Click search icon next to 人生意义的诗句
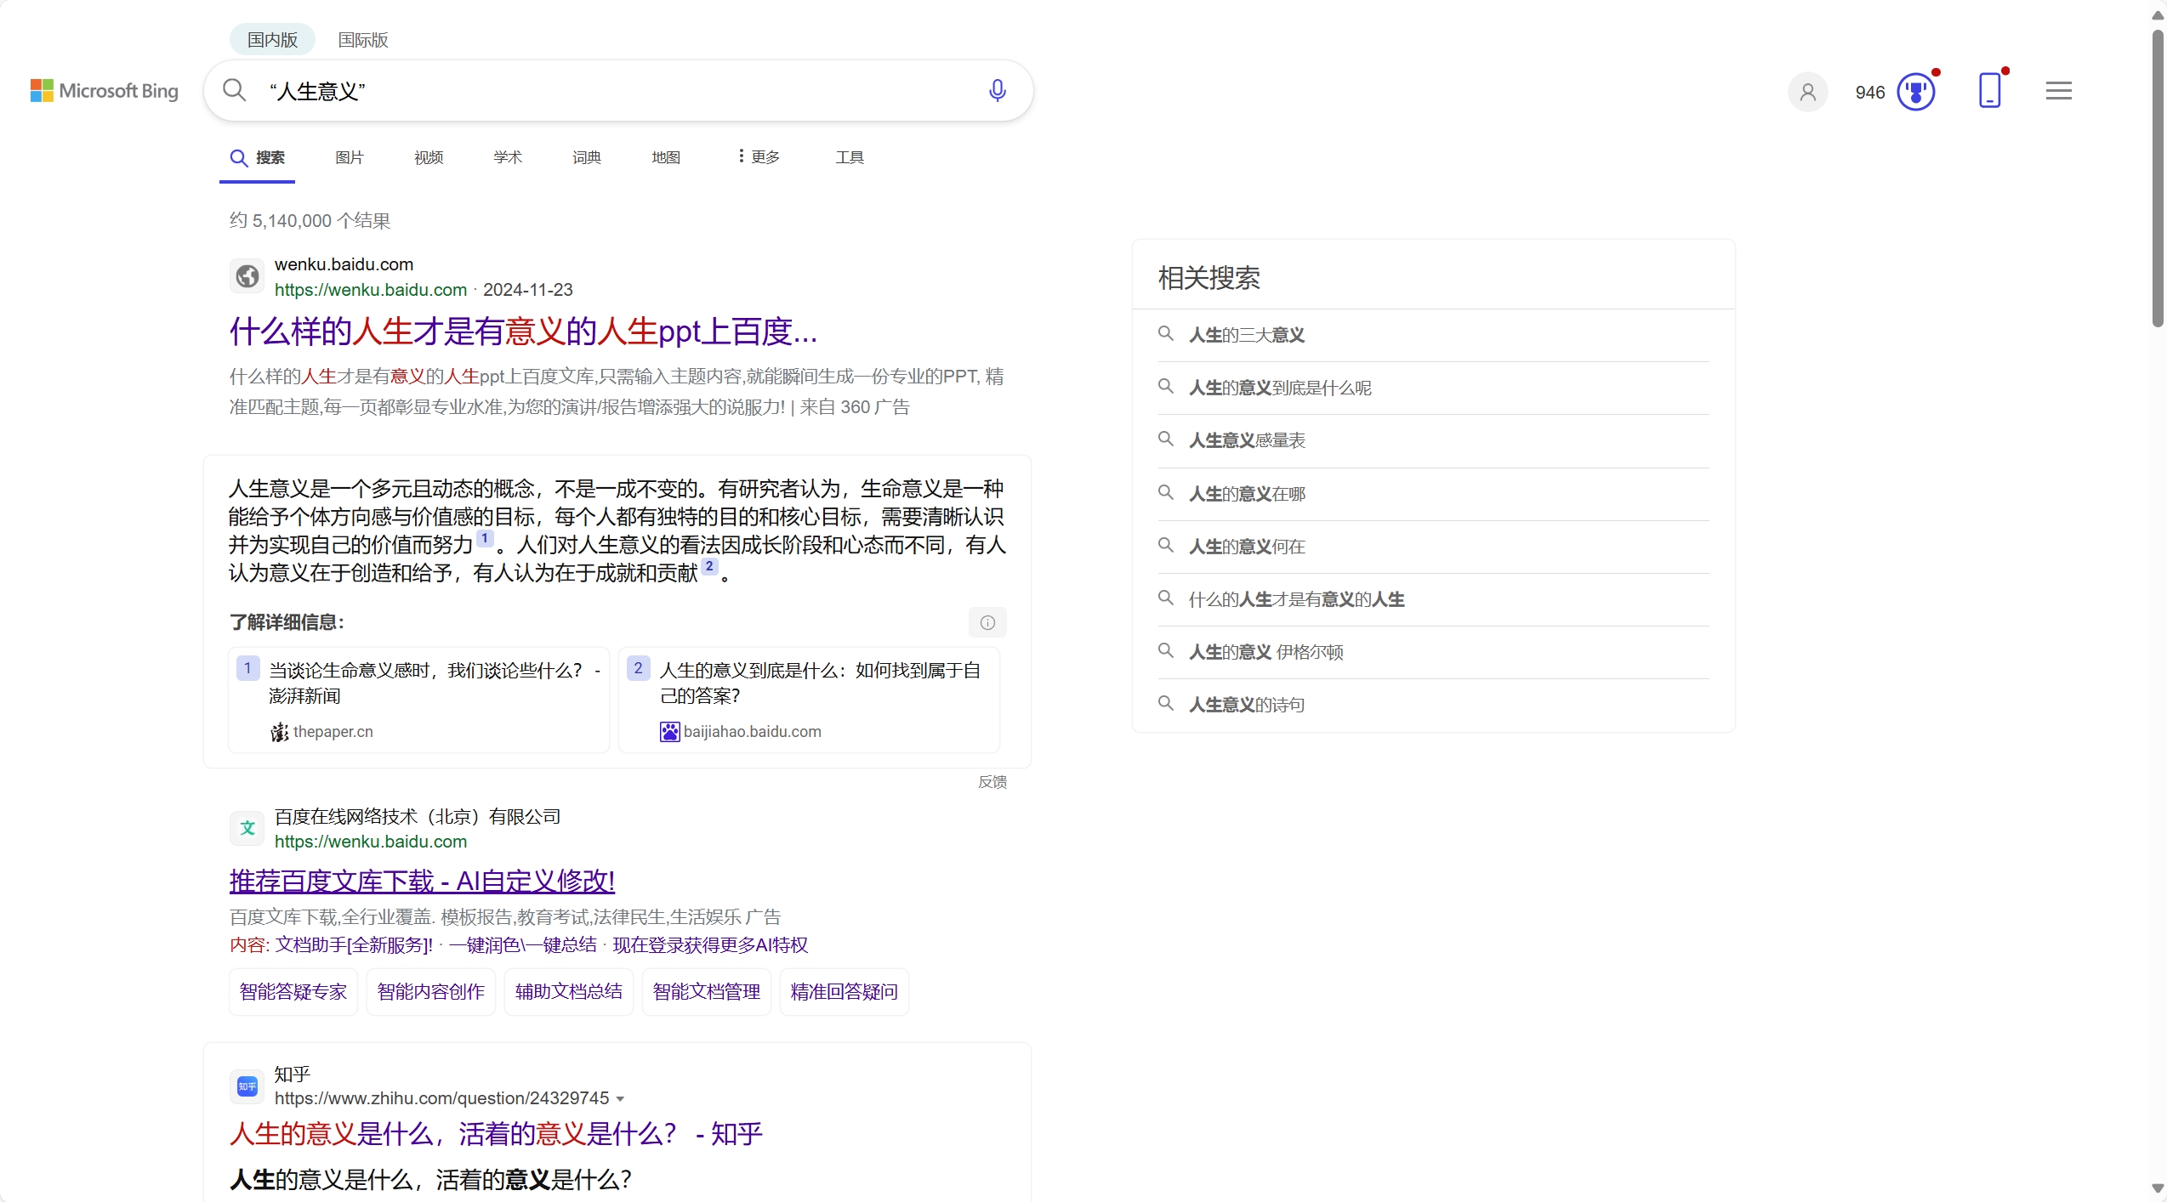 click(1166, 704)
